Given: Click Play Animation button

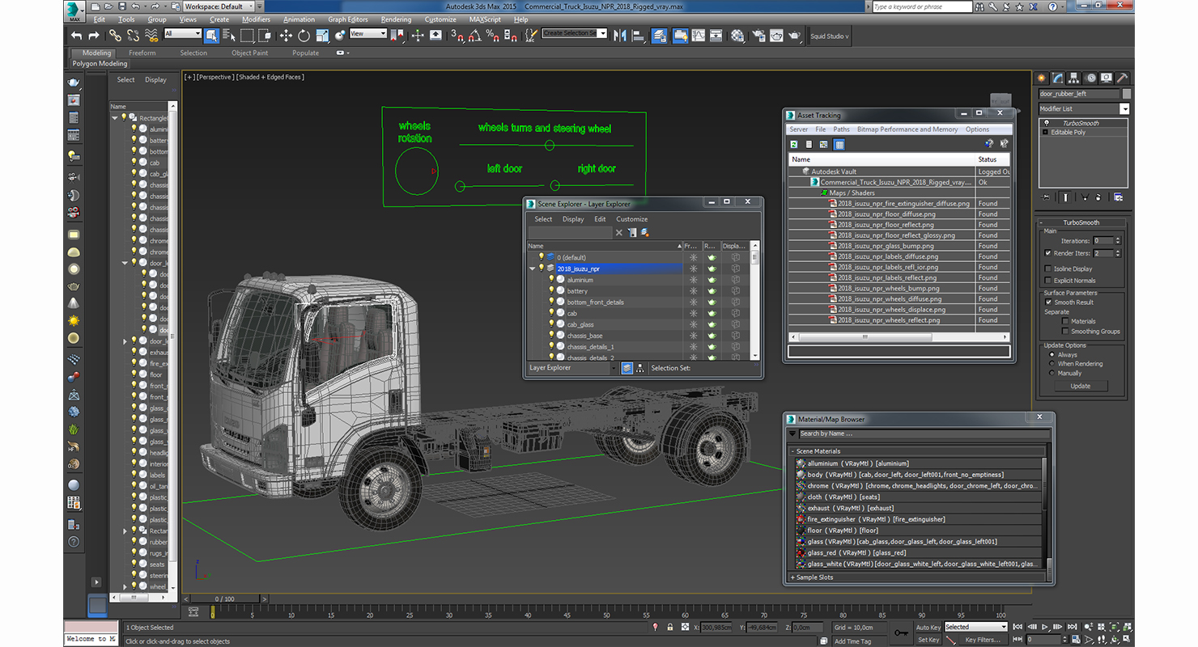Looking at the screenshot, I should pyautogui.click(x=1045, y=626).
